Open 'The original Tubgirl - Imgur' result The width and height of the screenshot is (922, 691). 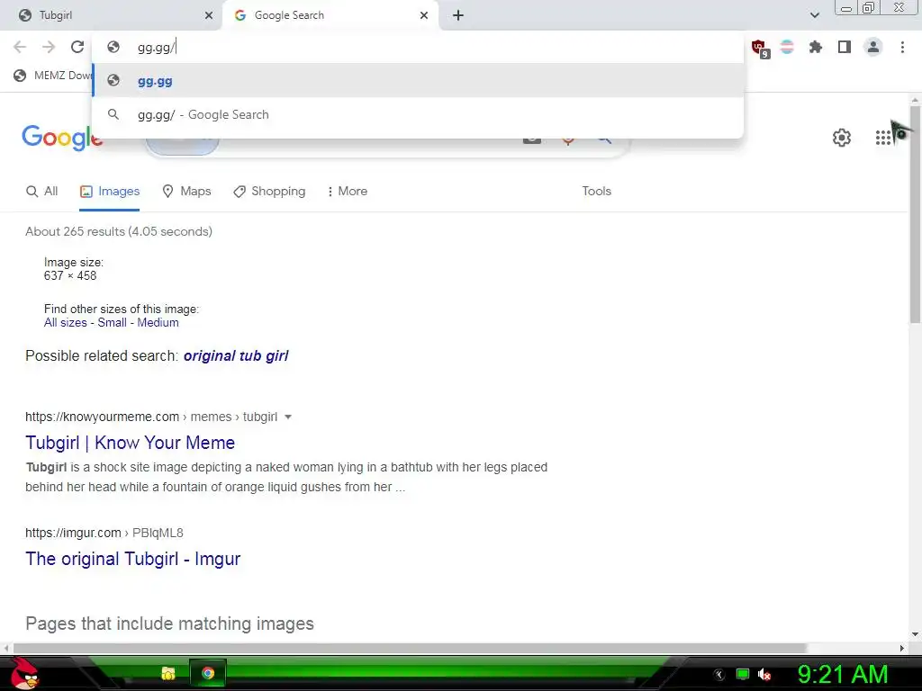(133, 559)
